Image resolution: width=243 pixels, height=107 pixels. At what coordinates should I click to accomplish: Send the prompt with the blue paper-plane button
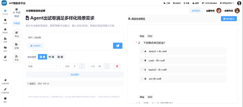coord(118,45)
